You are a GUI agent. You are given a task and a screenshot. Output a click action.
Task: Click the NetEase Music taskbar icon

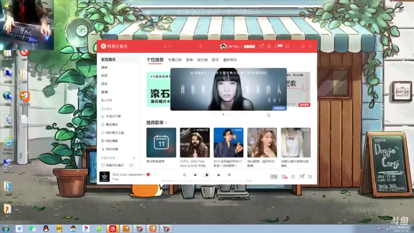113,229
